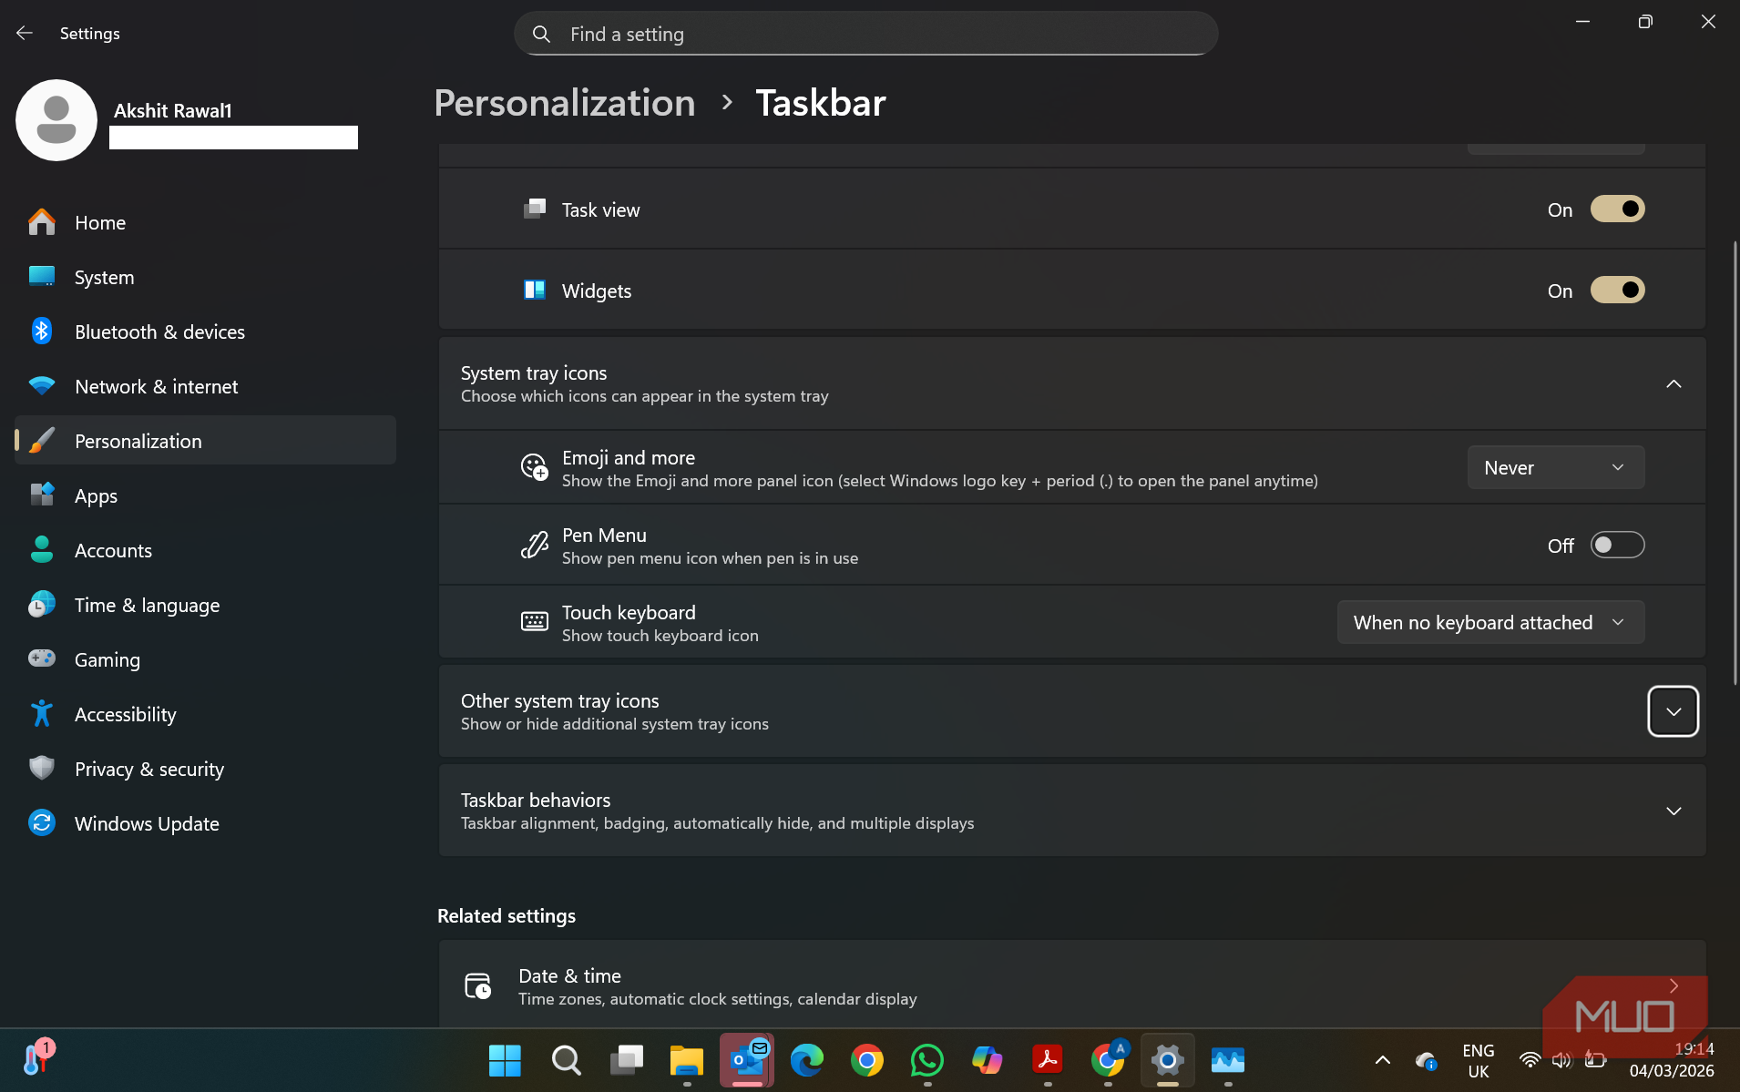Viewport: 1740px width, 1092px height.
Task: Open Privacy & security settings
Action: click(x=205, y=769)
